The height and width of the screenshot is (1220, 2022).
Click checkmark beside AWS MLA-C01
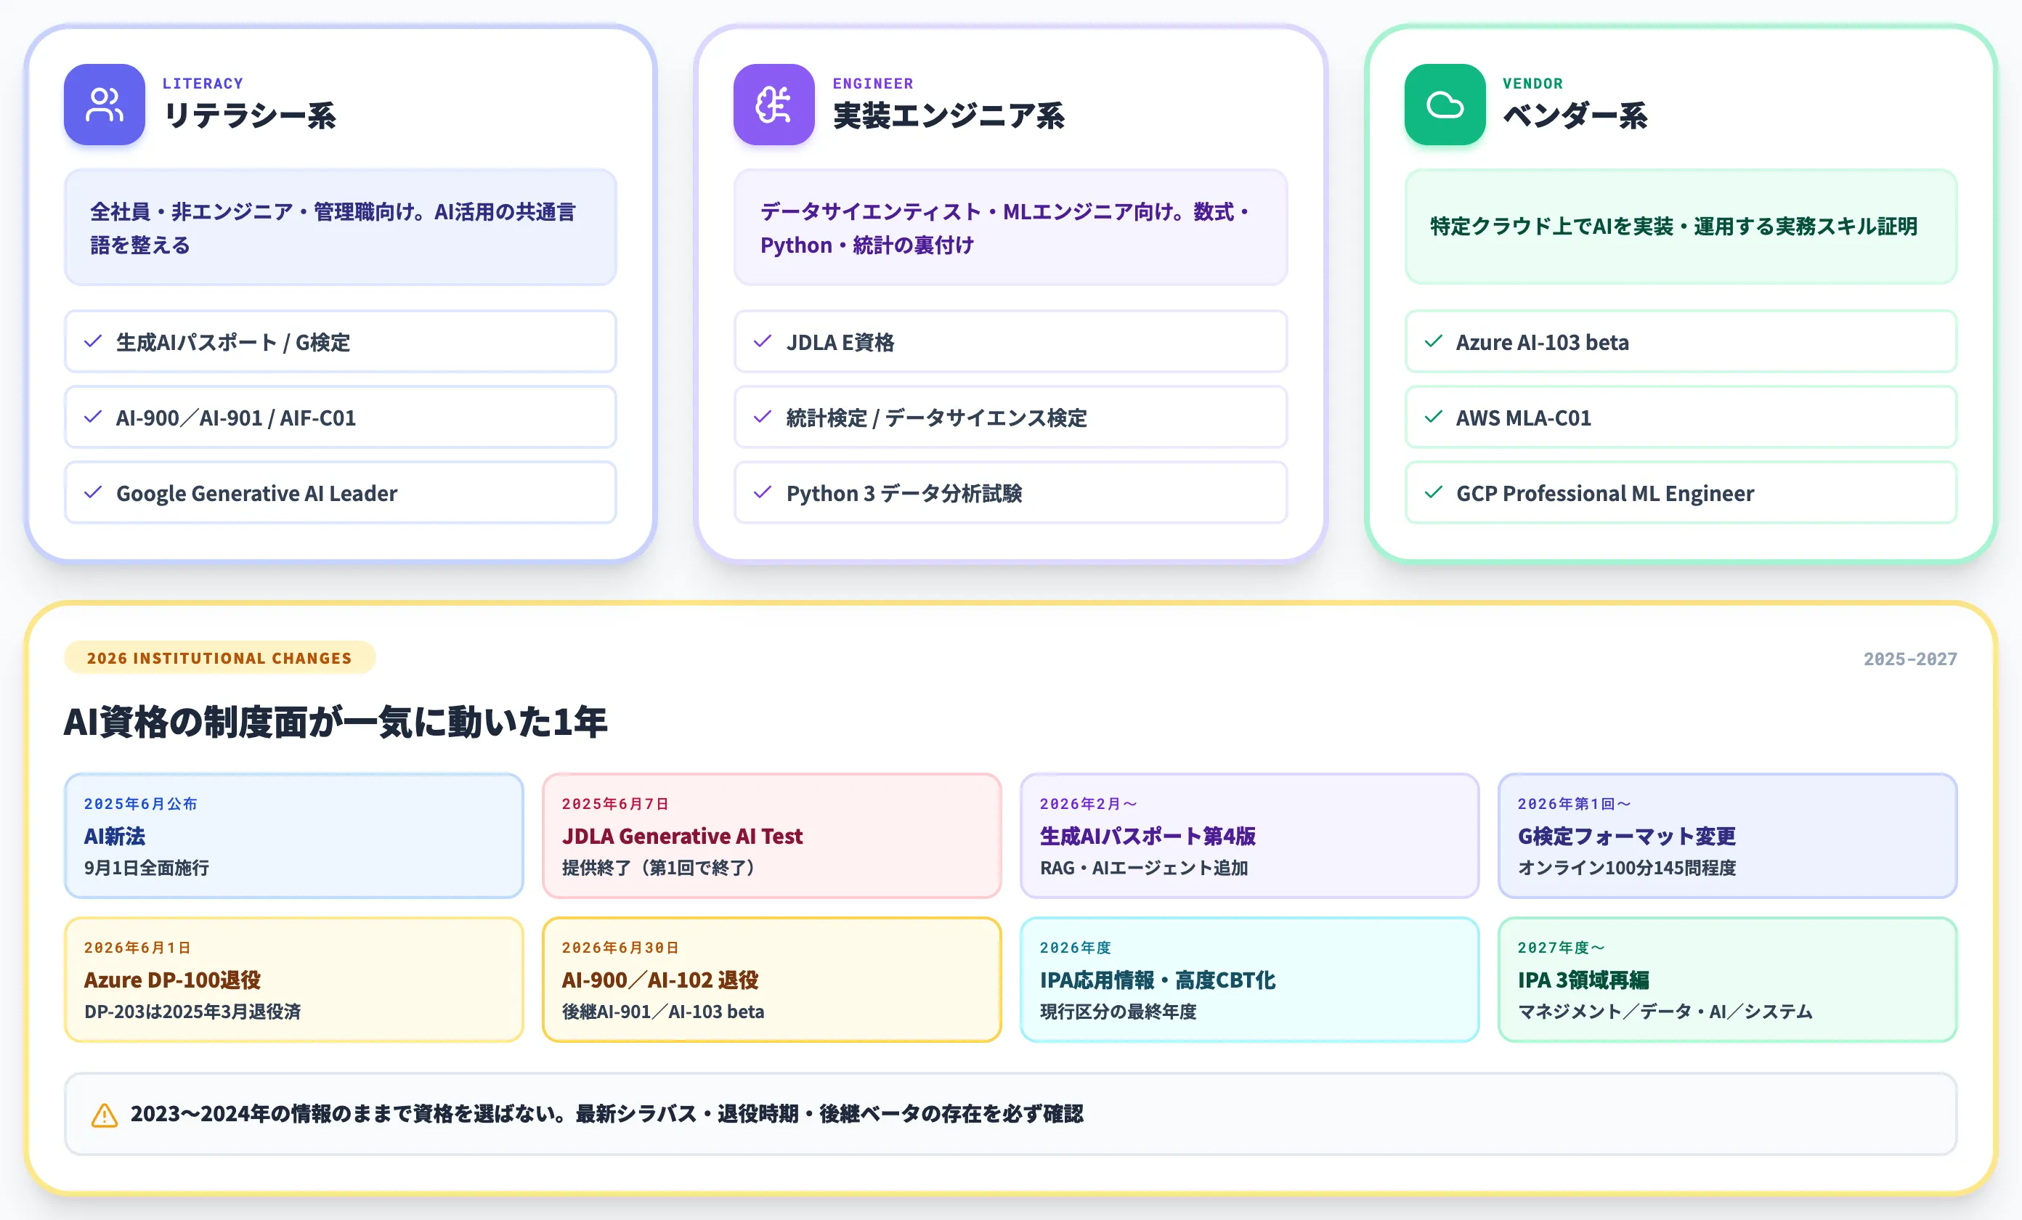tap(1434, 417)
